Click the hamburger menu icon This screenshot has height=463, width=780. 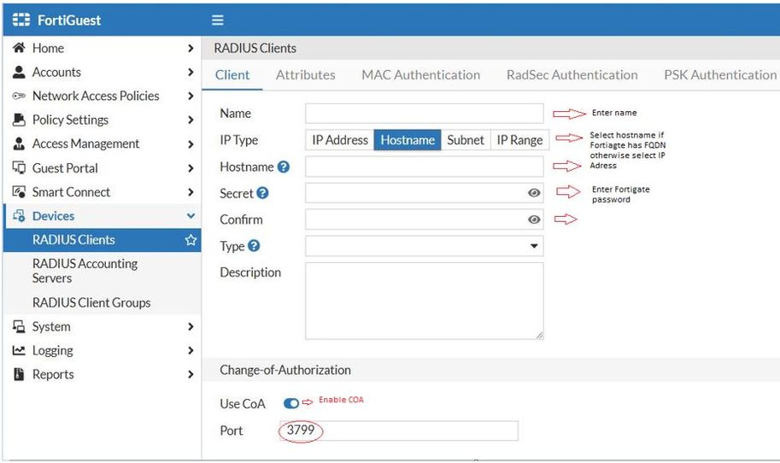(x=218, y=20)
